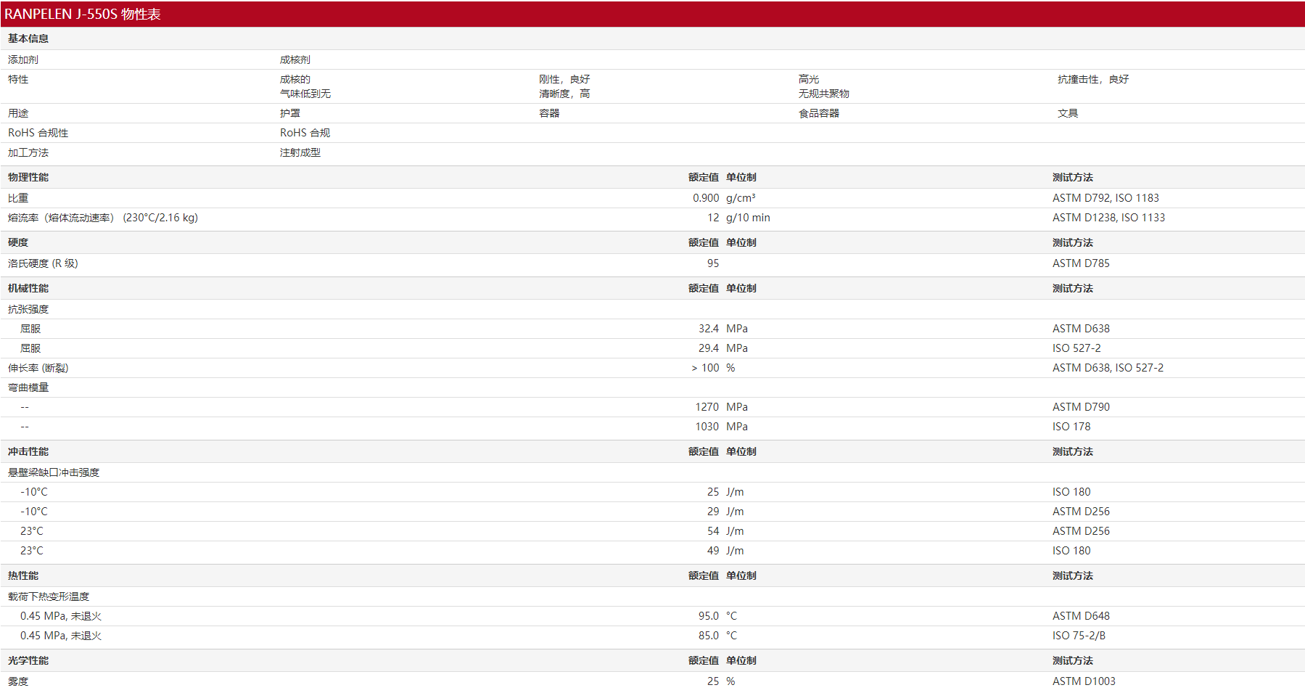Select the '悬壁梁缺口冲击强度' property label
The width and height of the screenshot is (1305, 693).
point(54,472)
